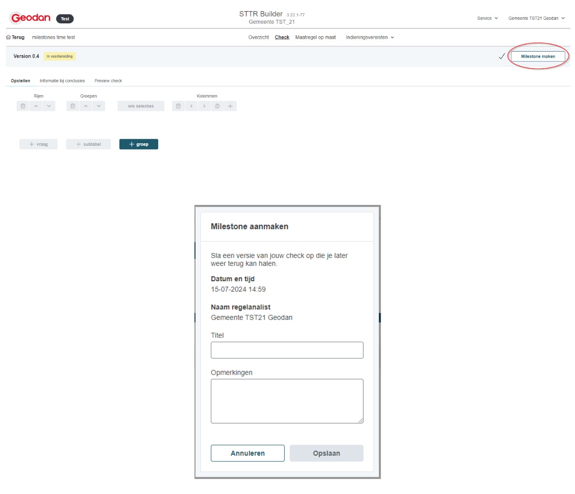Image resolution: width=575 pixels, height=494 pixels.
Task: Click the trash icon under Rijen
Action: tap(23, 106)
